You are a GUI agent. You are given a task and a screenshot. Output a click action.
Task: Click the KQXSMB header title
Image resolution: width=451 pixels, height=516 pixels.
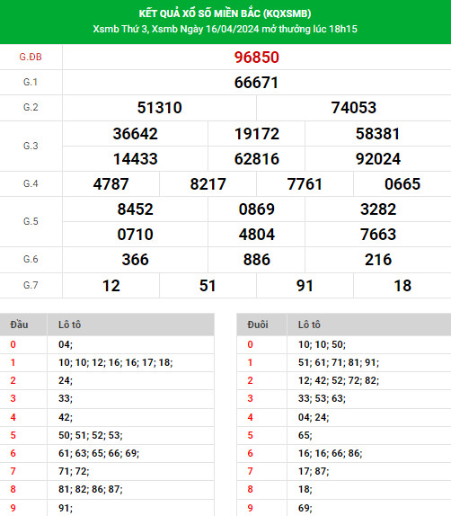(x=225, y=13)
